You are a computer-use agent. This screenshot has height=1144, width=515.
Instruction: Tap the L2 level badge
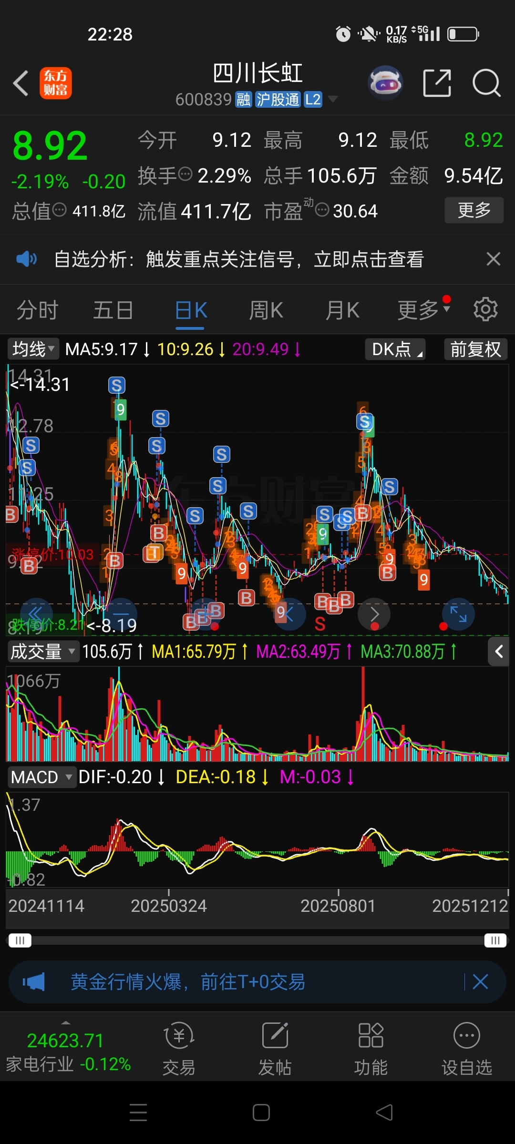click(x=313, y=99)
